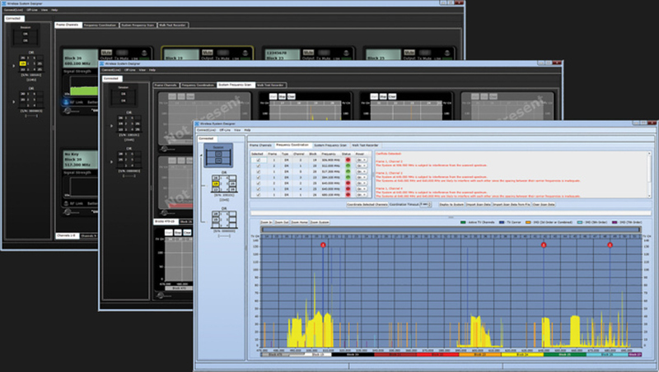Select first receiver frame icon in front window
This screenshot has height=372, width=659.
(x=223, y=184)
